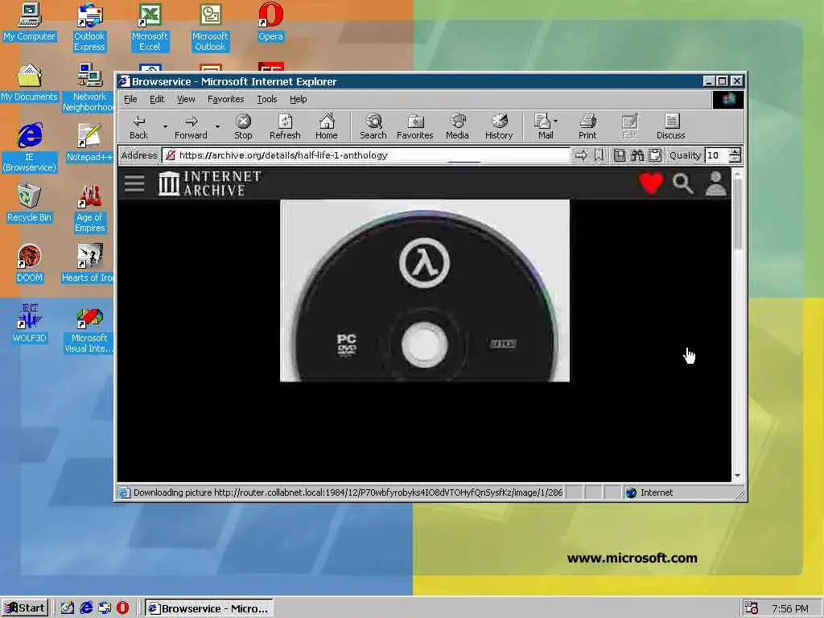The height and width of the screenshot is (618, 824).
Task: Open the Edit menu
Action: coord(157,99)
